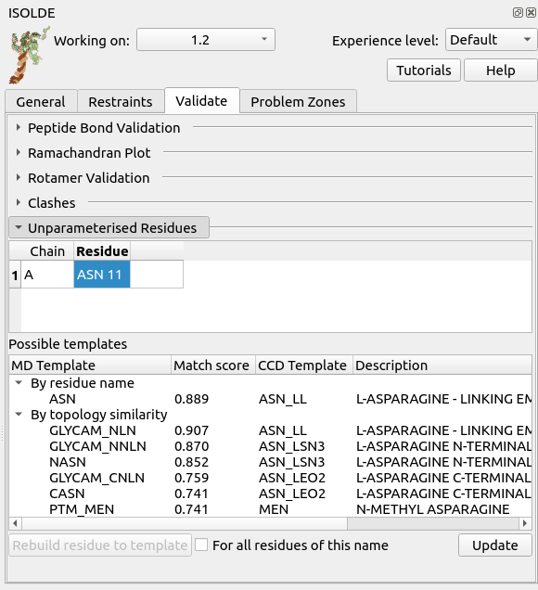Viewport: 538px width, 590px height.
Task: Click the Match score column header
Action: tap(213, 365)
